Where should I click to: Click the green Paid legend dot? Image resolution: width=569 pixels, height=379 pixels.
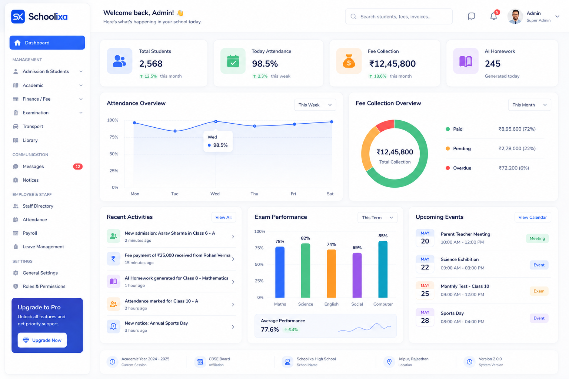[x=447, y=129]
